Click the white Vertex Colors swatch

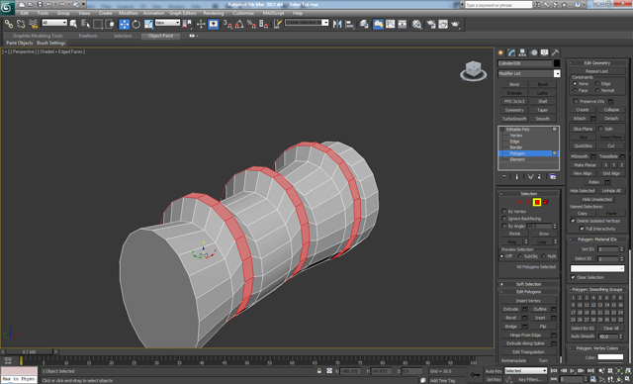[610, 357]
